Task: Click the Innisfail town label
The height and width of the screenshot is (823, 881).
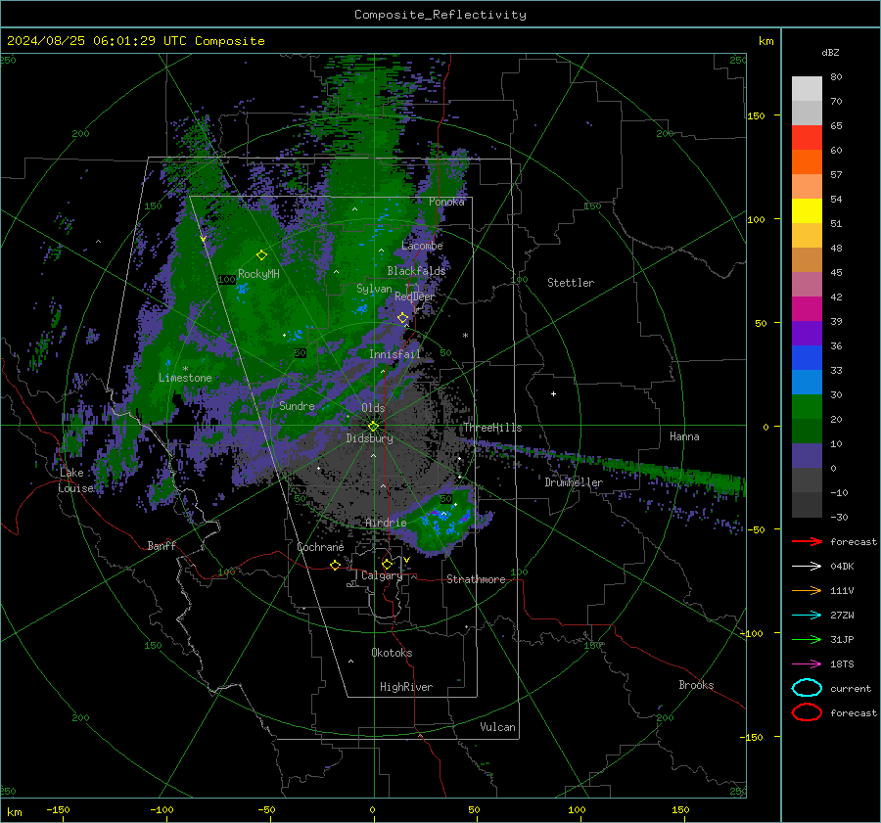Action: pos(394,354)
